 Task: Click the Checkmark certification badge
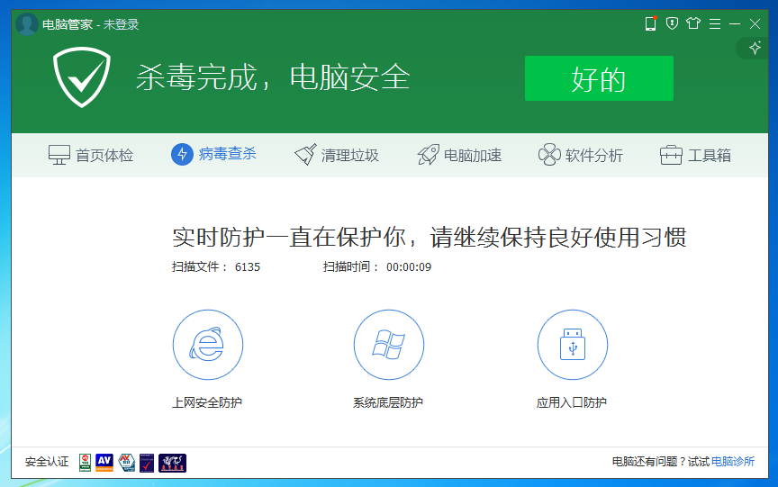pyautogui.click(x=147, y=463)
